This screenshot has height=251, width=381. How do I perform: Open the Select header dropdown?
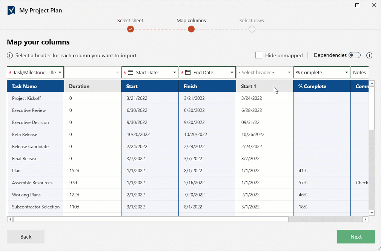[264, 72]
